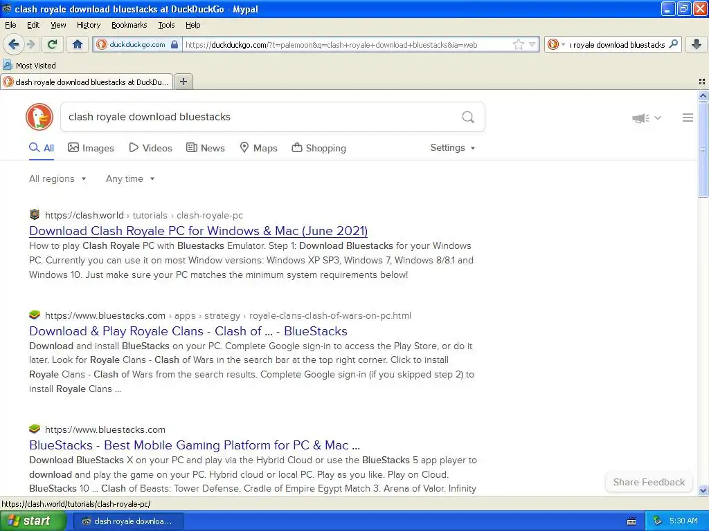
Task: Open the browser Home page
Action: pyautogui.click(x=78, y=44)
